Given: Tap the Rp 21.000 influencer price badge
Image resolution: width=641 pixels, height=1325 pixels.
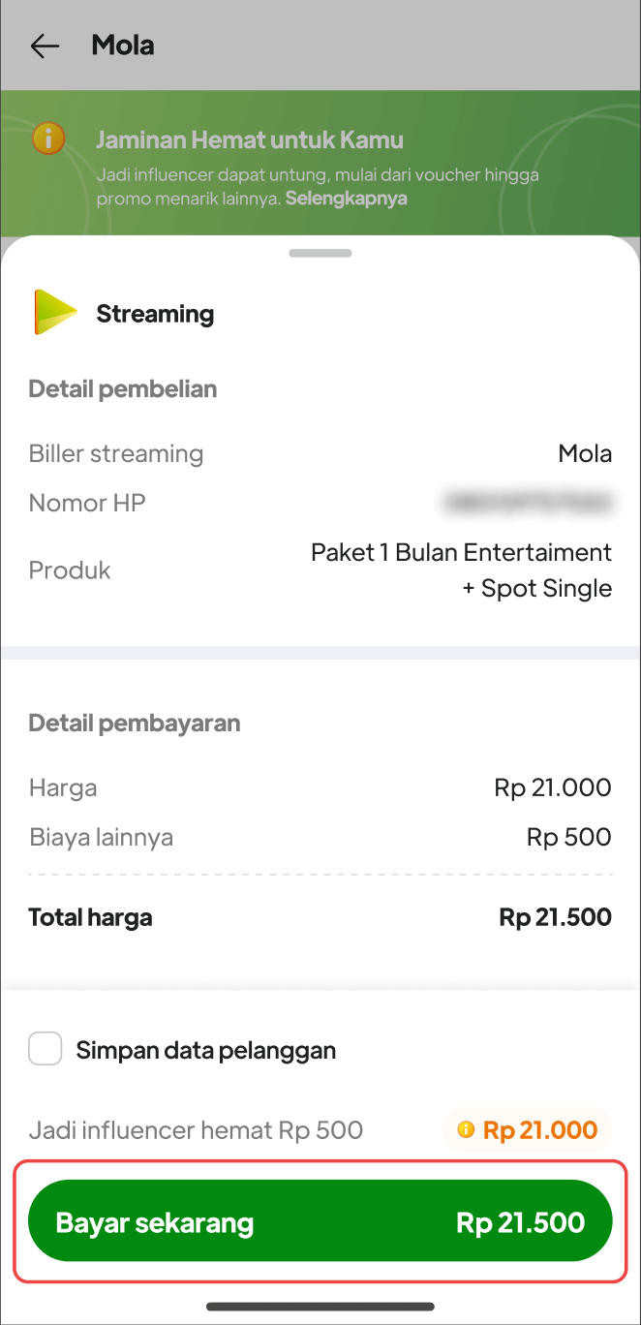Looking at the screenshot, I should [x=528, y=1129].
